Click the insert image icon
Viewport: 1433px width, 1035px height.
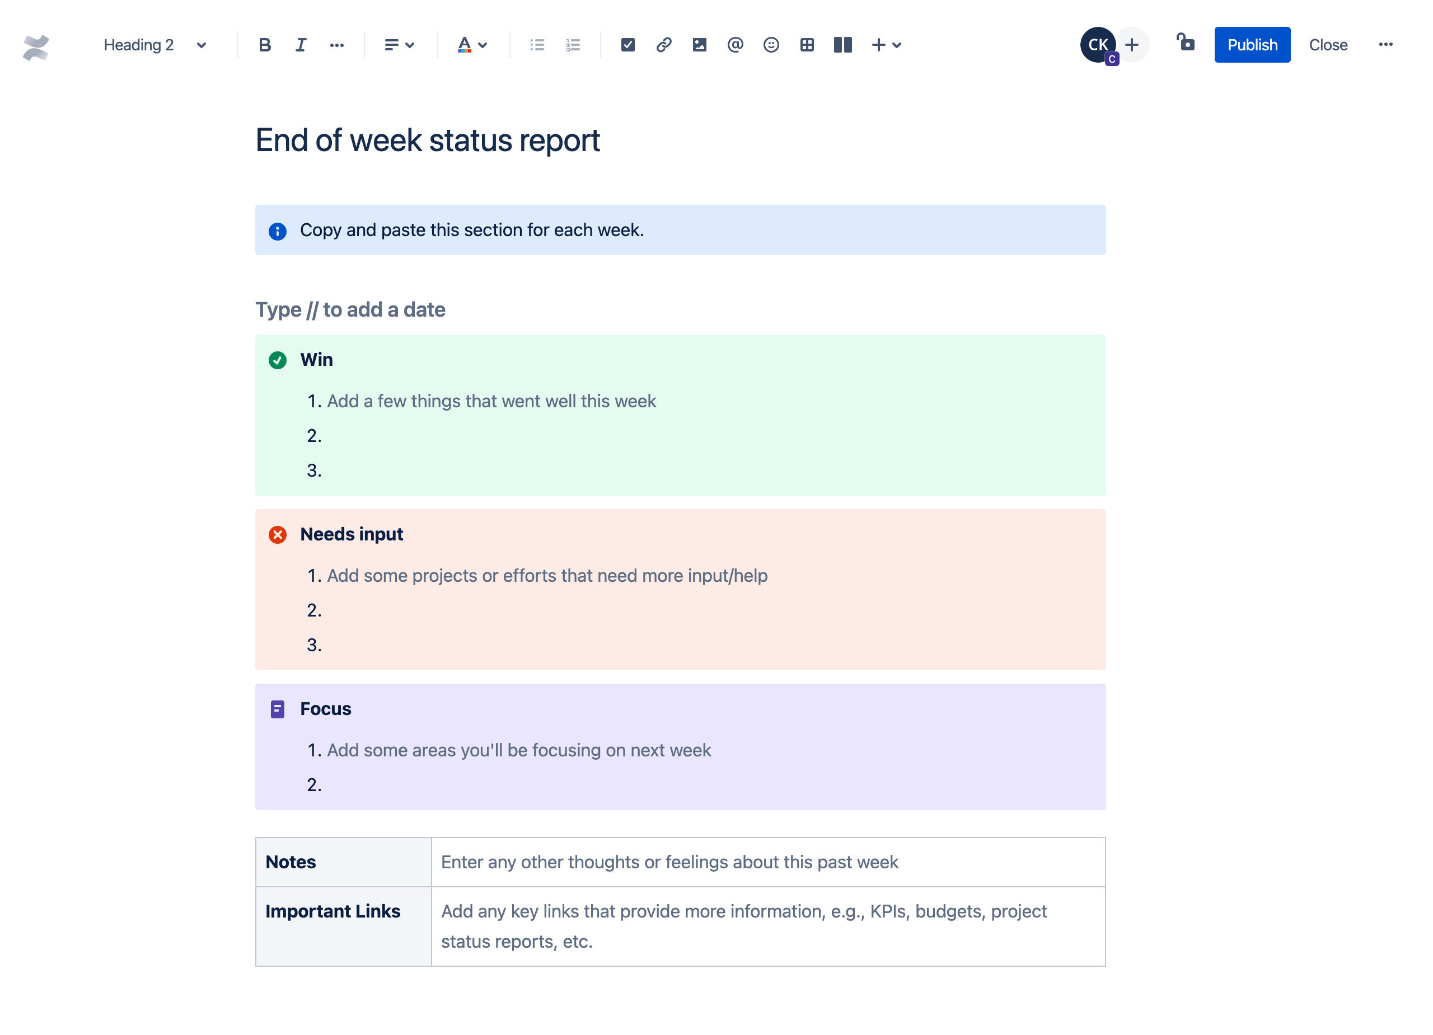(697, 44)
